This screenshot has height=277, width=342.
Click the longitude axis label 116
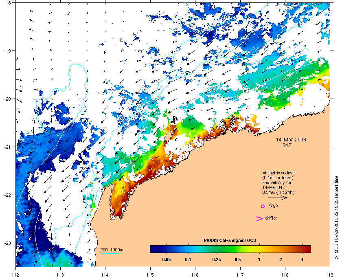[x=195, y=275]
